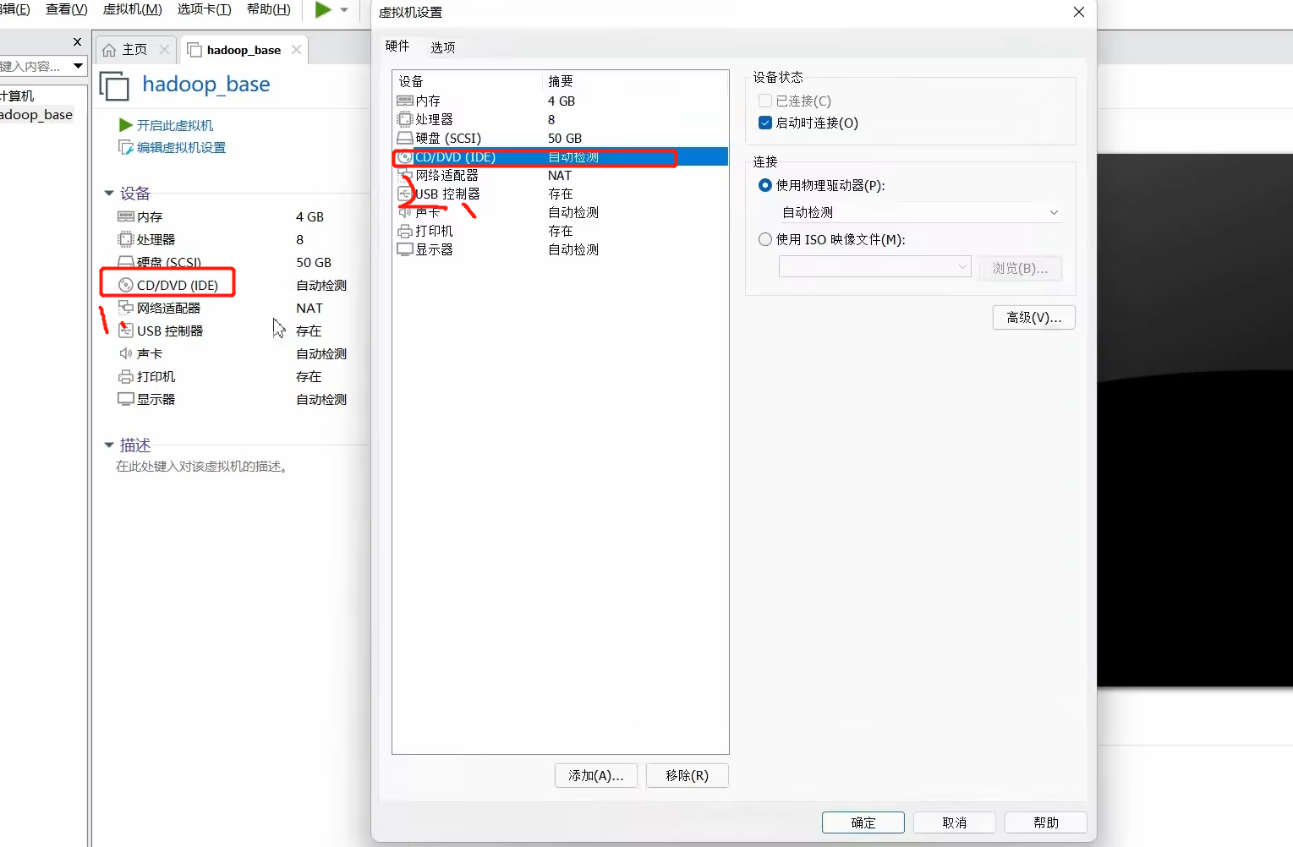Screen dimensions: 1293x847
Task: Click description field 在此处键入对该虚拟机的描述
Action: click(202, 467)
